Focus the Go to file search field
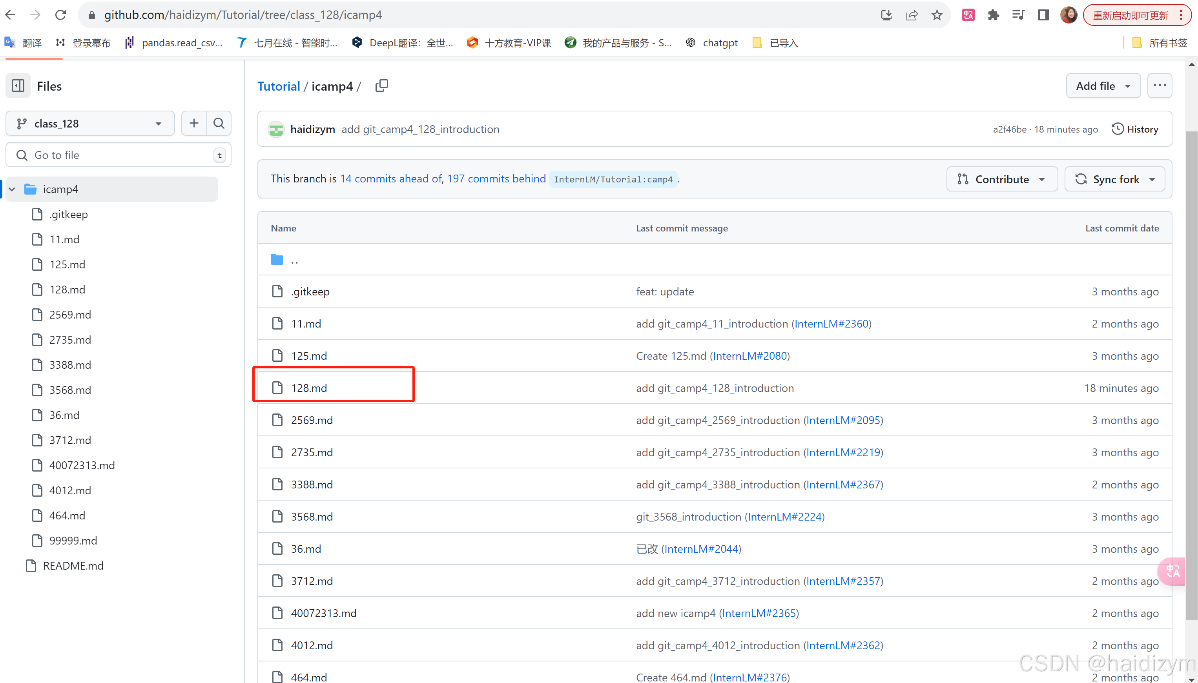The image size is (1198, 683). (x=117, y=155)
